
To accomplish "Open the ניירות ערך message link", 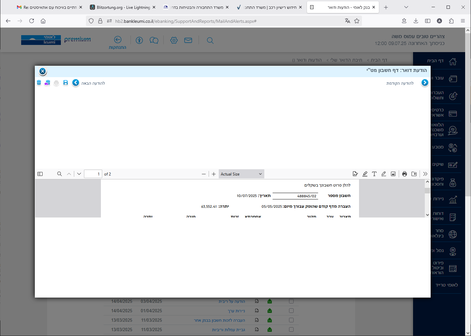I will [x=236, y=311].
